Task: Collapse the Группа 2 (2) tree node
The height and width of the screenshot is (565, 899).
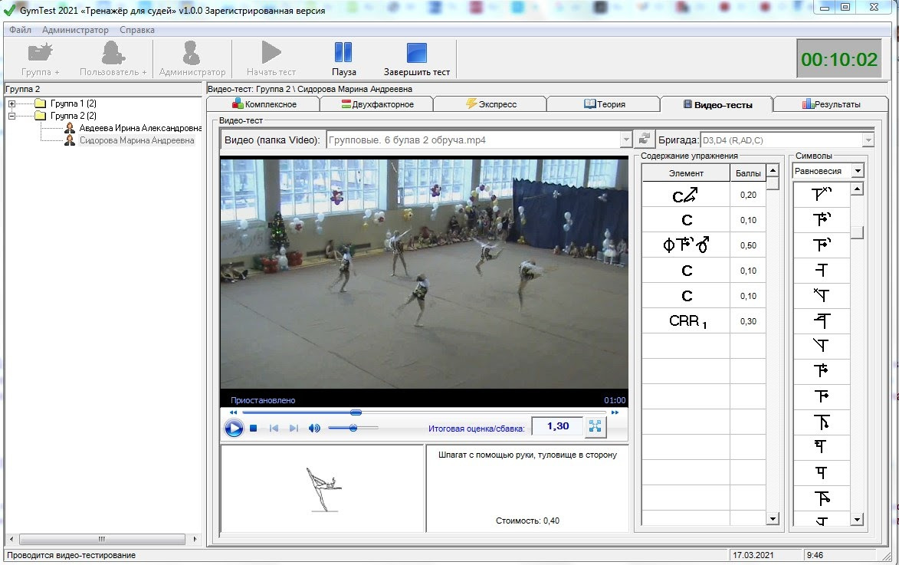Action: [x=11, y=116]
